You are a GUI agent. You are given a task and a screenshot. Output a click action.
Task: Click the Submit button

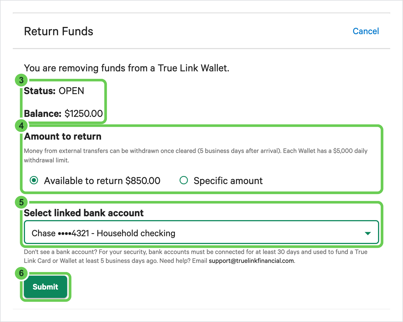click(x=46, y=287)
